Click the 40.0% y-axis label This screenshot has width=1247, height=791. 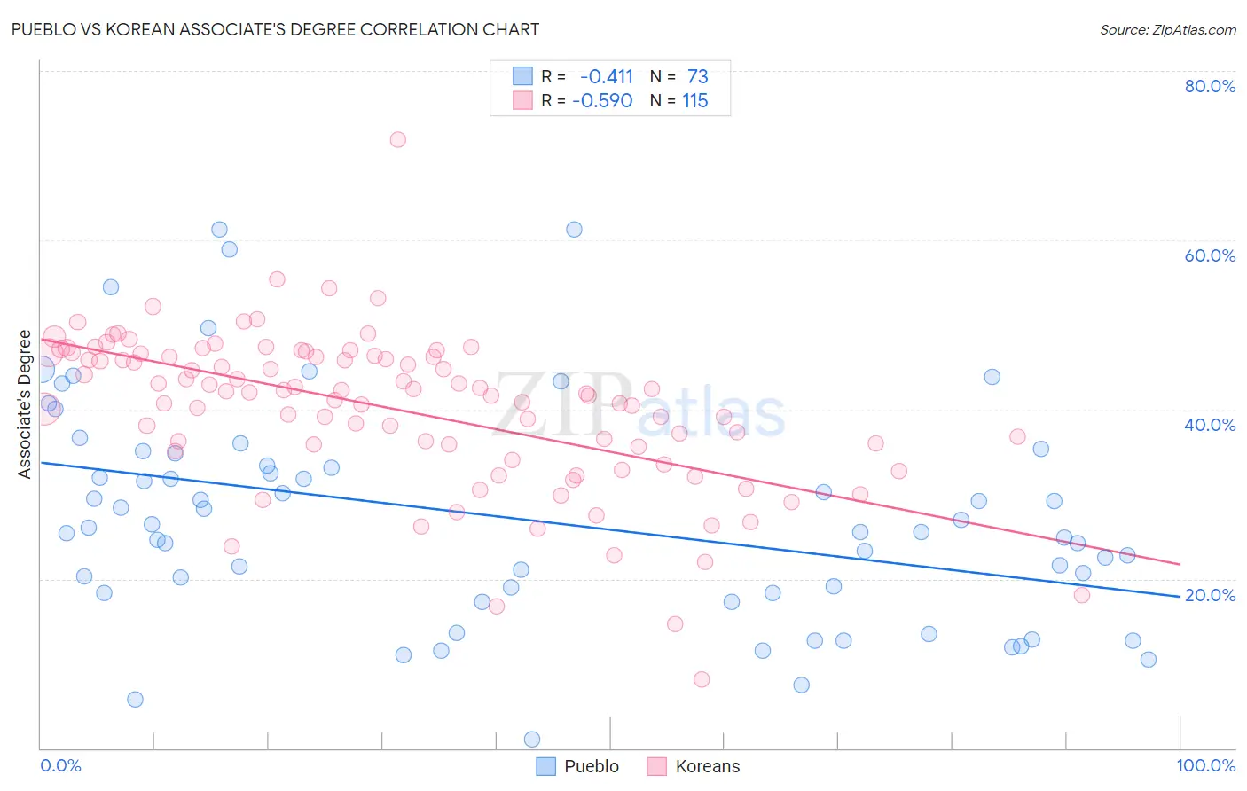pyautogui.click(x=1210, y=425)
